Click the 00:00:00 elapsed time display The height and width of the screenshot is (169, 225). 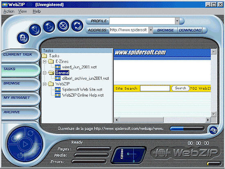[198, 143]
